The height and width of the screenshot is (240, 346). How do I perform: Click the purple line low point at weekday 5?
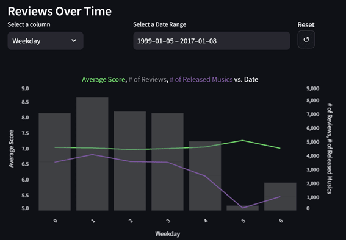click(x=243, y=208)
